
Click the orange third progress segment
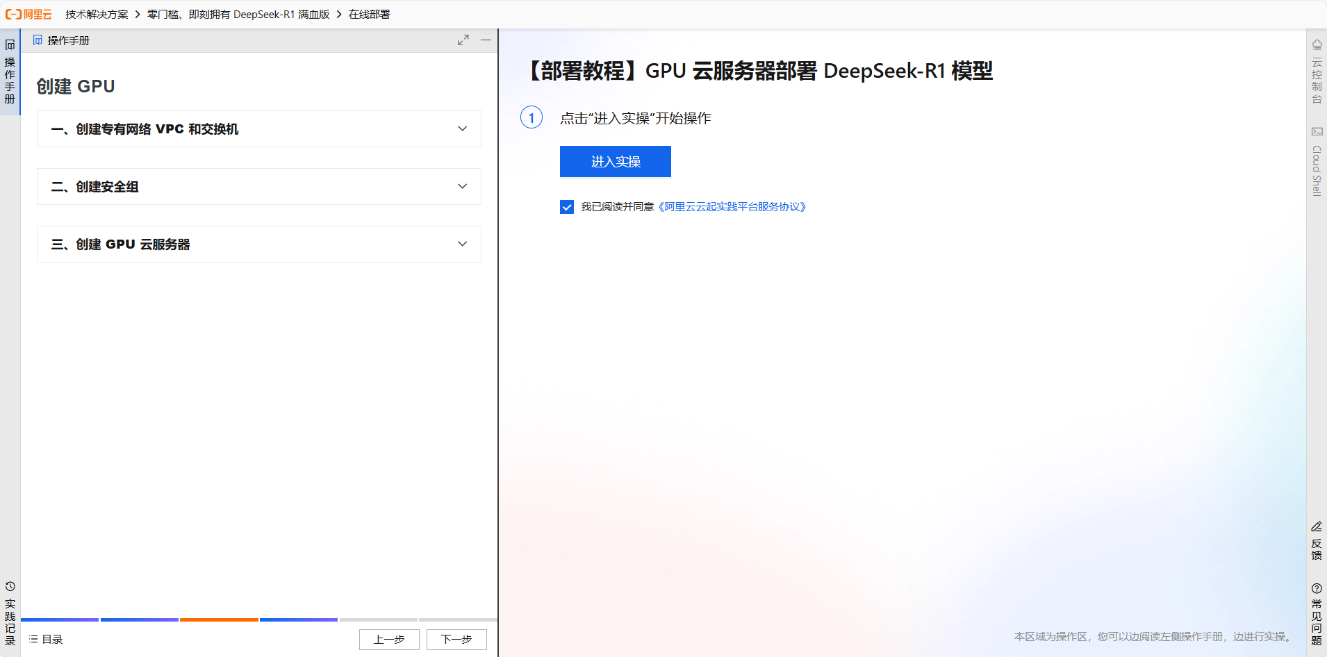pyautogui.click(x=219, y=619)
